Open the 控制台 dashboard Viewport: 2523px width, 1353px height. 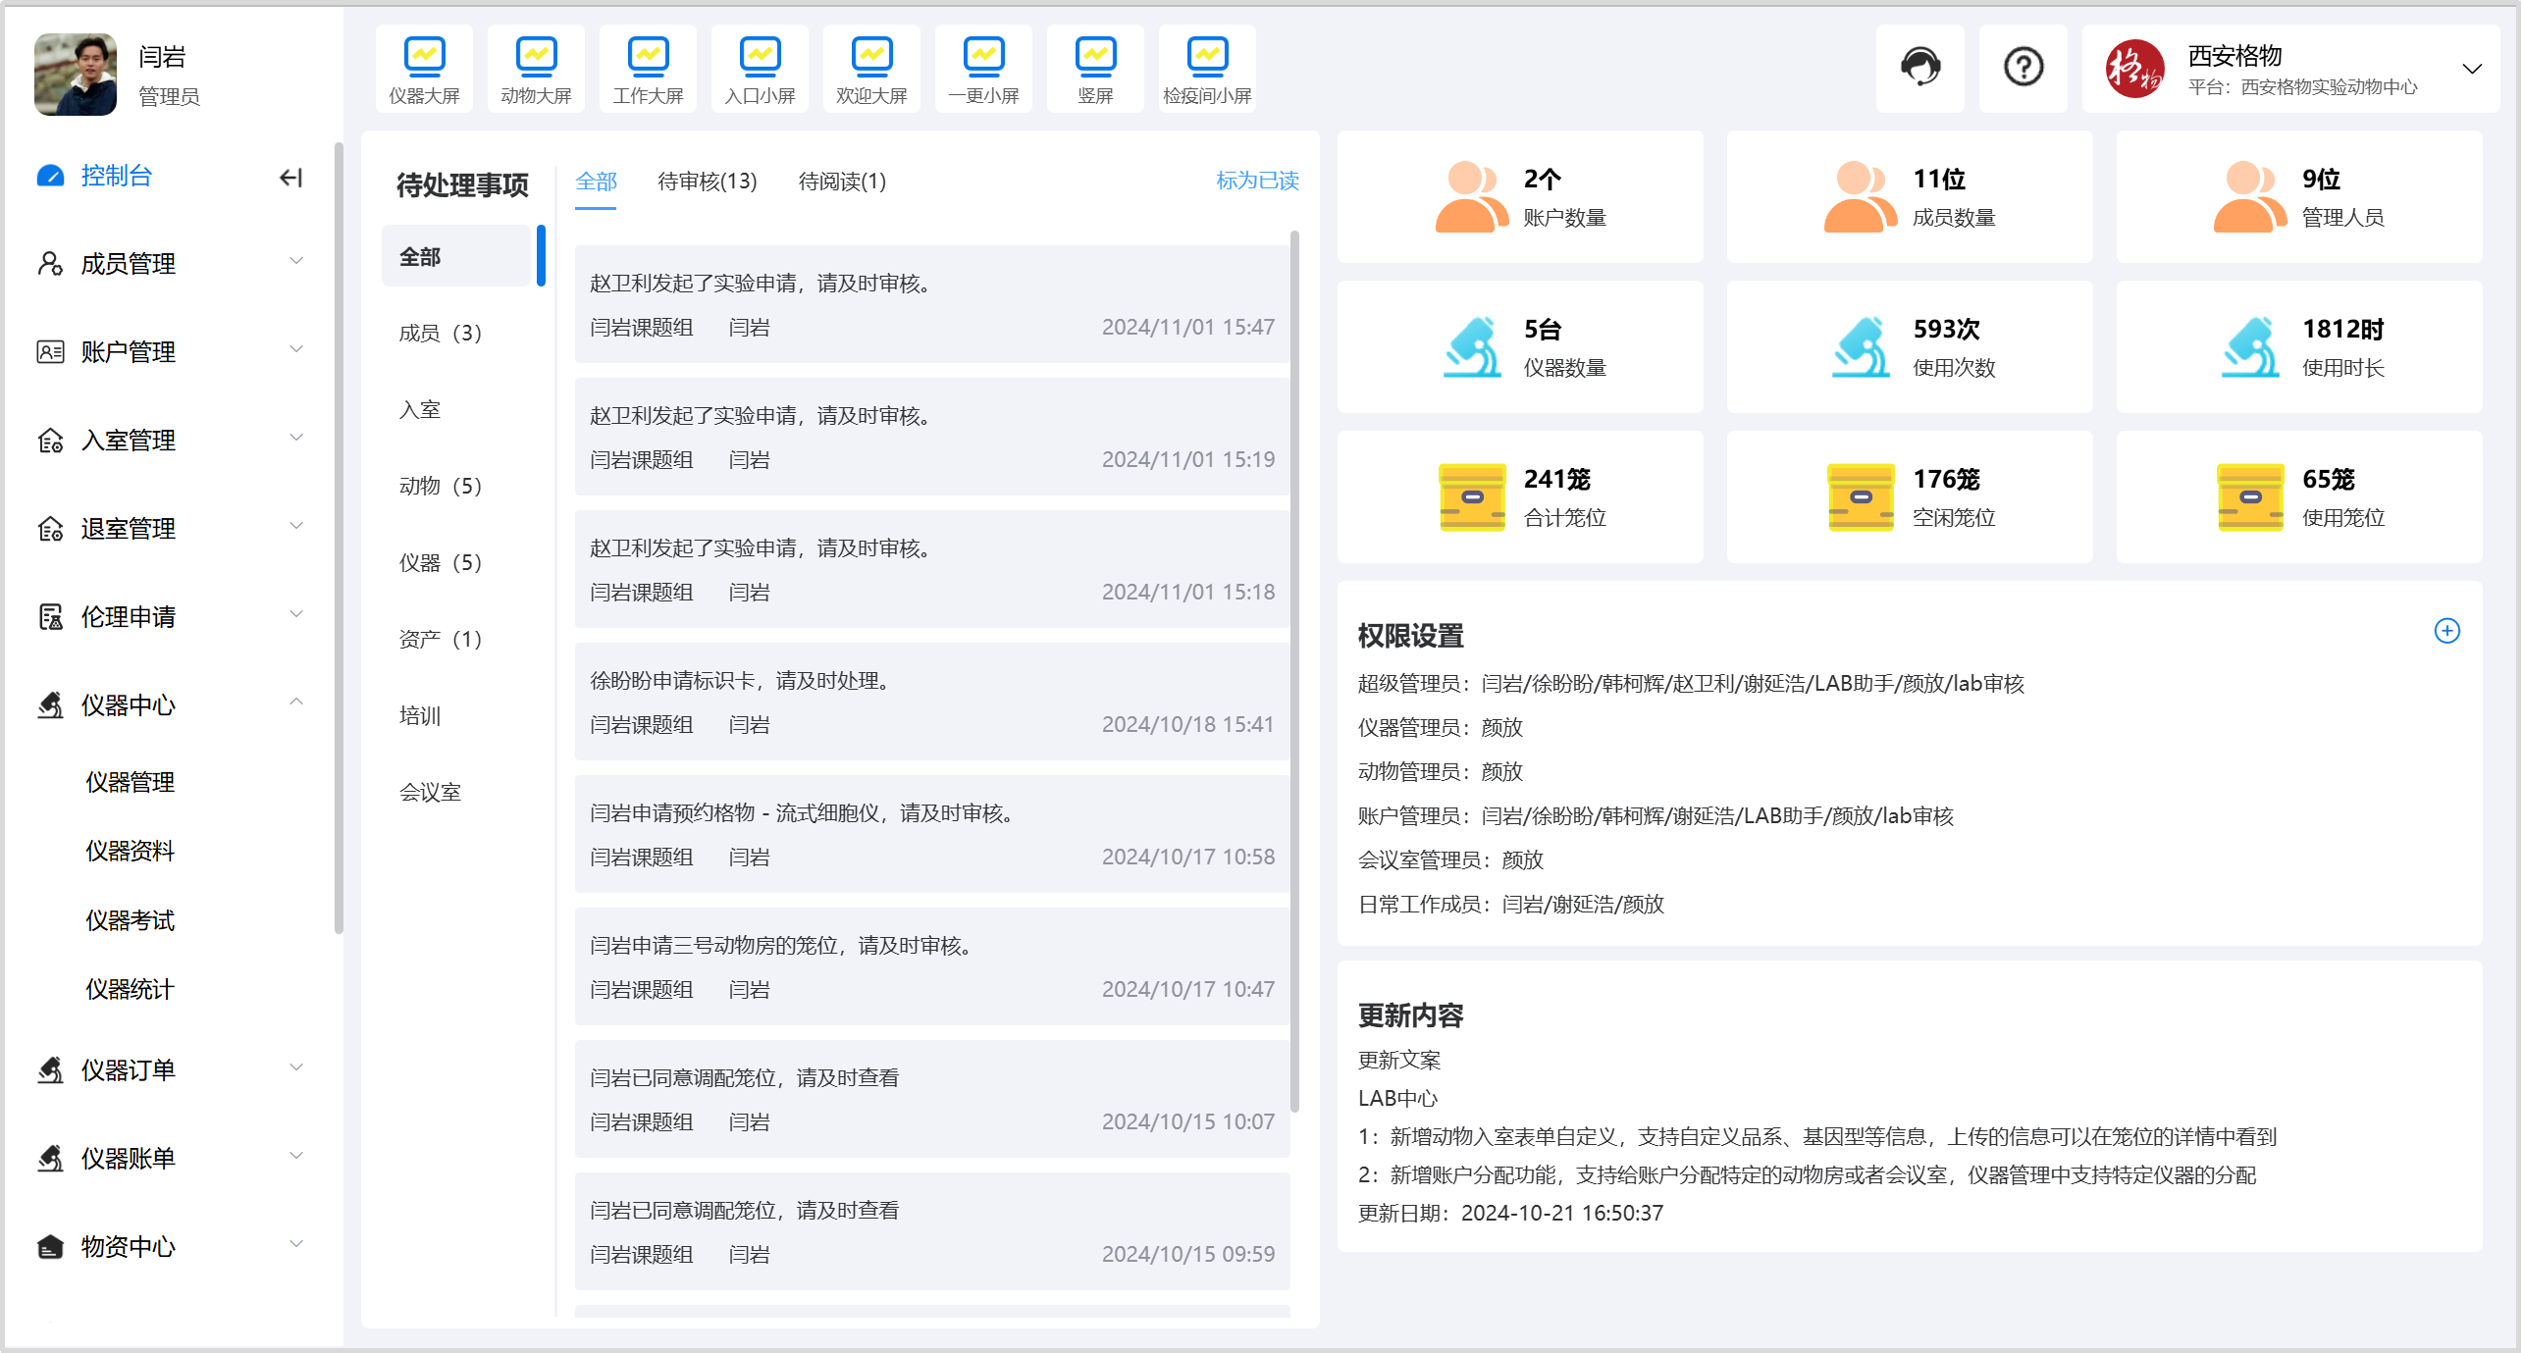pos(114,177)
